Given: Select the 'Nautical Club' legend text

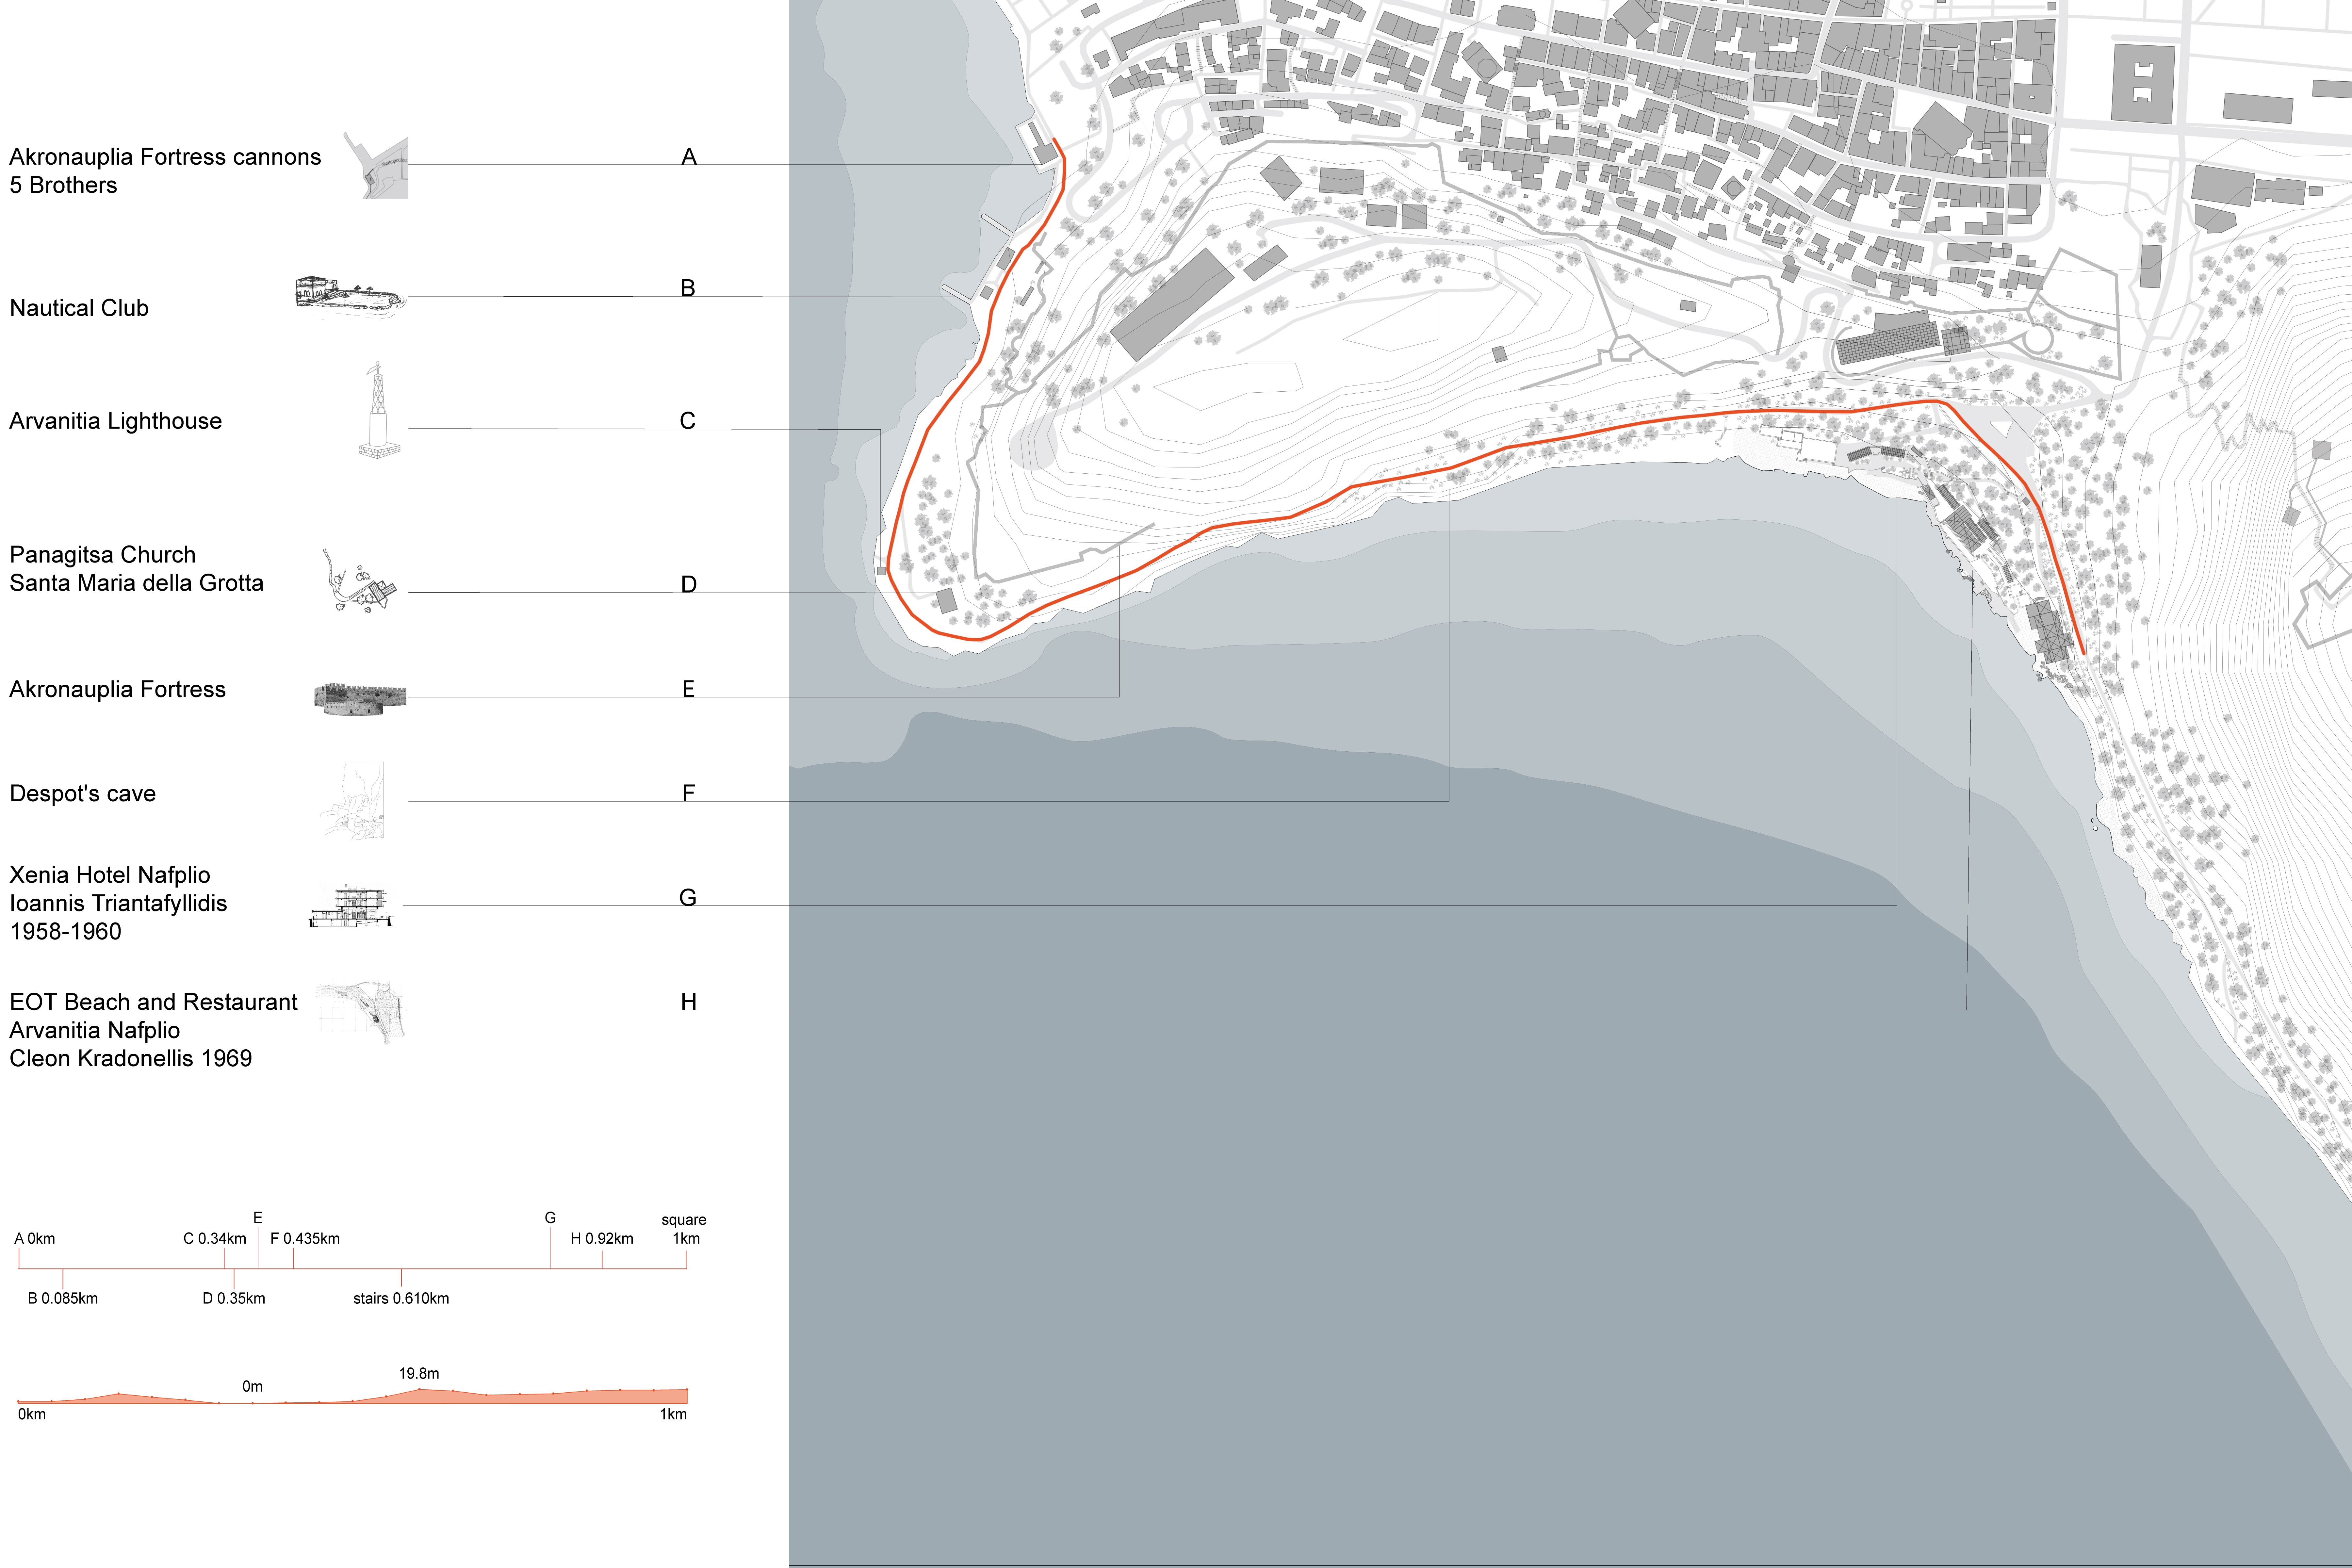Looking at the screenshot, I should pyautogui.click(x=79, y=308).
